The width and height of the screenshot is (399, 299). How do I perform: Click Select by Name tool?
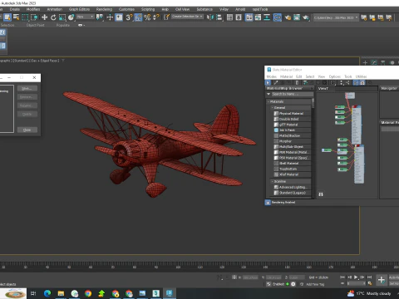pyautogui.click(x=16, y=17)
